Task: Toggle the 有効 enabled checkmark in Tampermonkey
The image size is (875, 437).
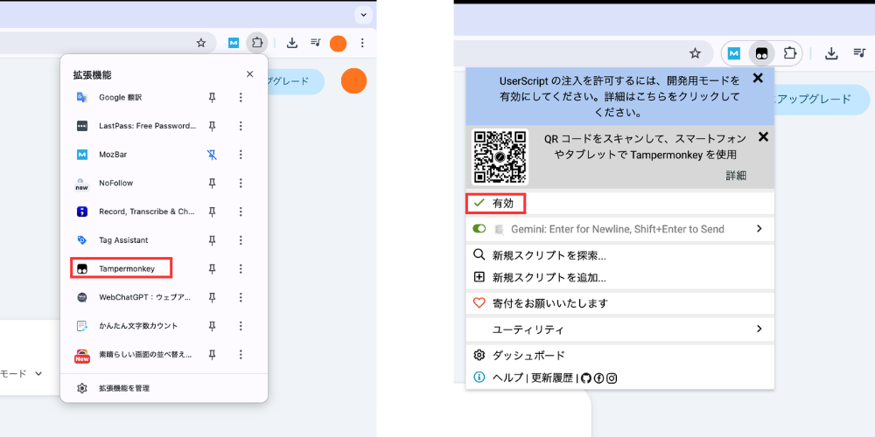Action: click(x=479, y=203)
